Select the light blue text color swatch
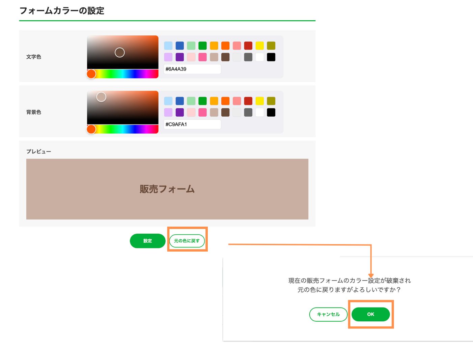This screenshot has height=346, width=473. (x=168, y=46)
